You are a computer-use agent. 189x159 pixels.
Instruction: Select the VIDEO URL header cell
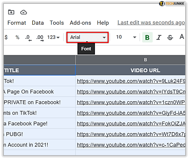pos(145,71)
